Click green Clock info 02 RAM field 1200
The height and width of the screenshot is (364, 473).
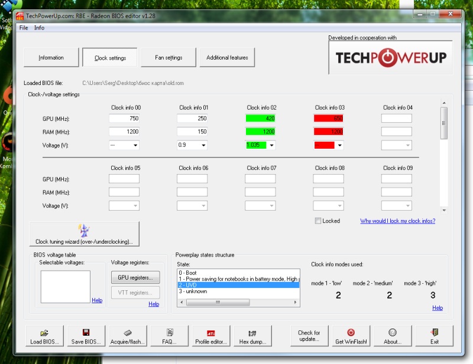[x=260, y=132]
